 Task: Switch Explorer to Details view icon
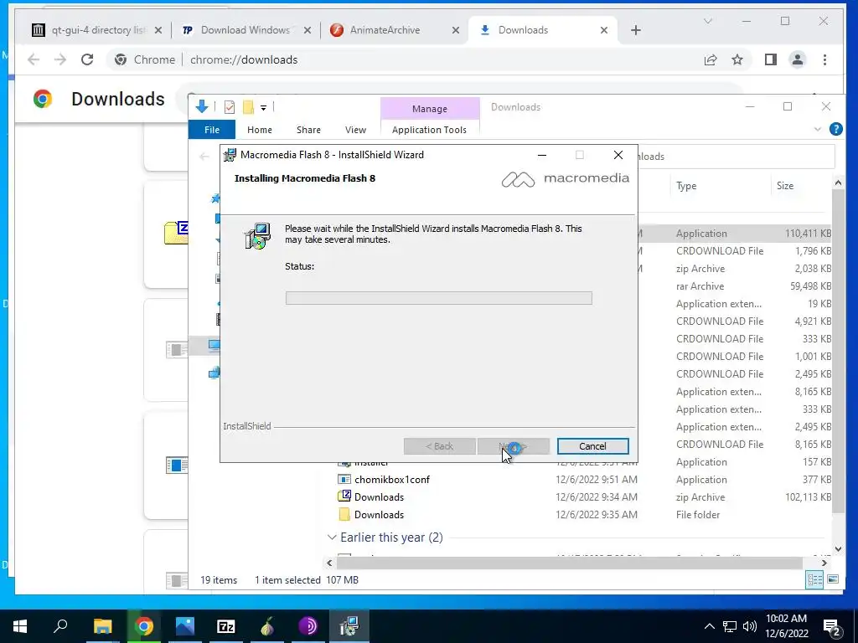pos(814,580)
